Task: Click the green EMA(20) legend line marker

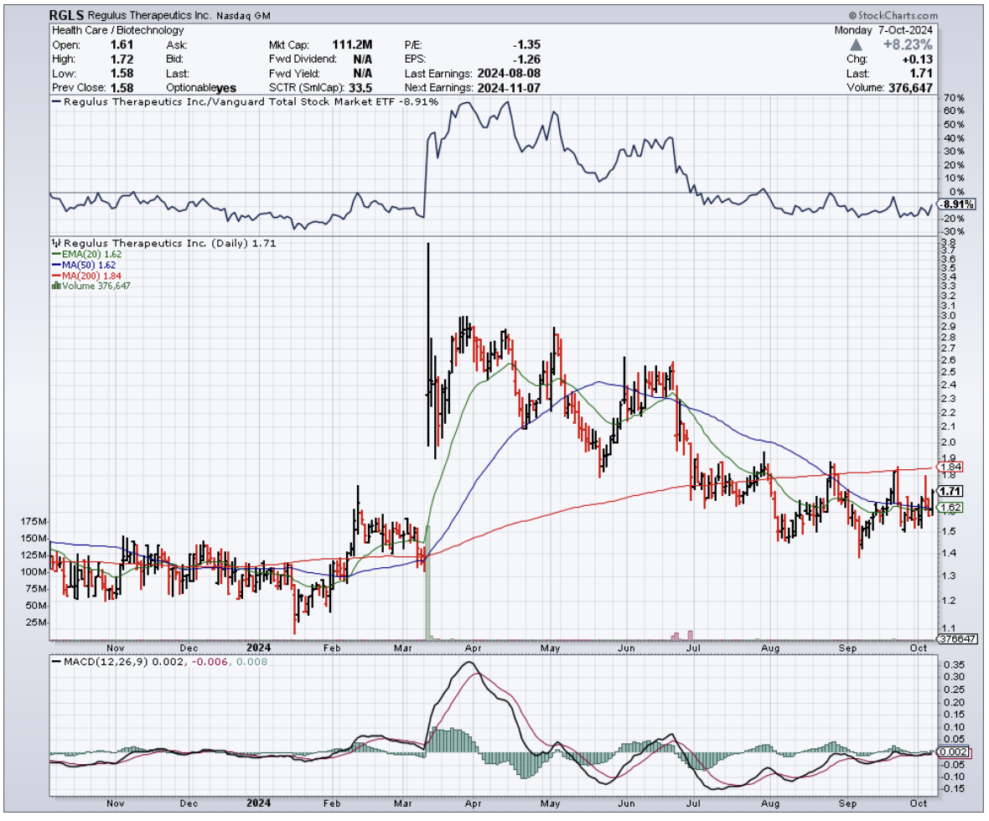Action: click(54, 254)
